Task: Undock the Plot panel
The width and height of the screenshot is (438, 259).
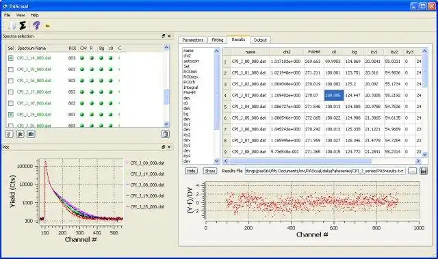Action: (x=164, y=147)
